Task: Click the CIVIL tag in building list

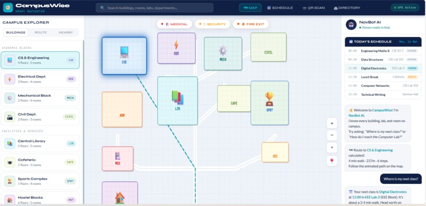Action: pos(70,116)
